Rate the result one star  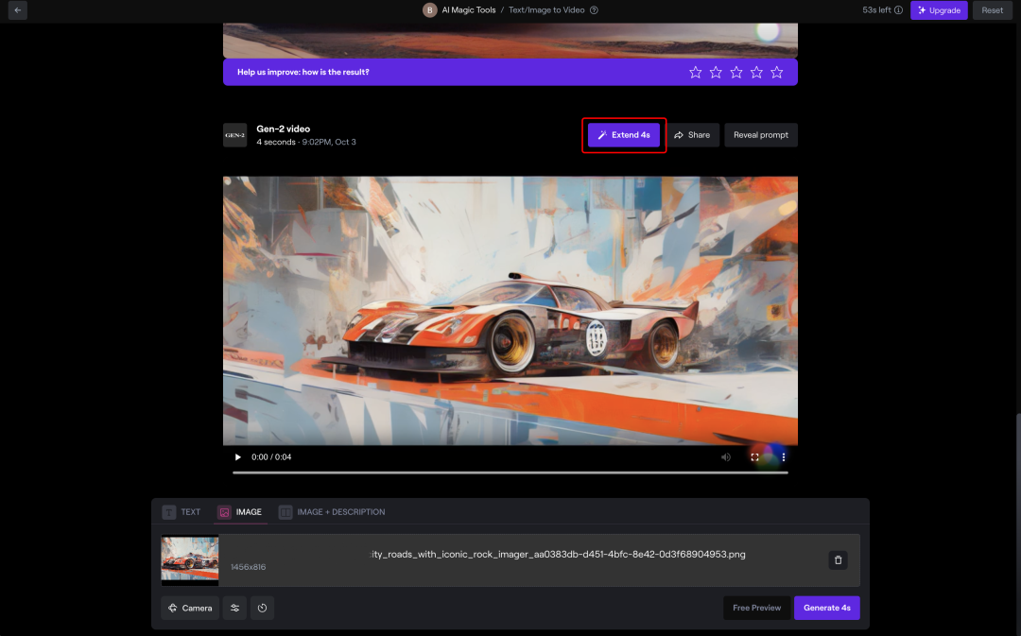coord(696,72)
